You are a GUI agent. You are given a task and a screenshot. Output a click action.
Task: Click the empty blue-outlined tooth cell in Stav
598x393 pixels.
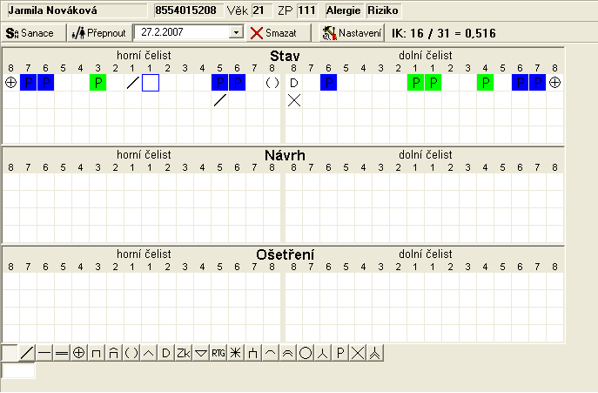click(x=151, y=83)
